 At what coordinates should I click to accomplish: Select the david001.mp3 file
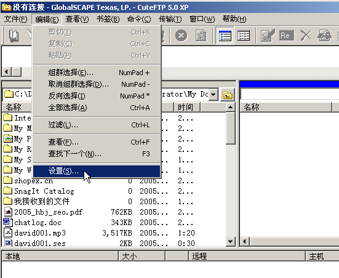pos(40,233)
